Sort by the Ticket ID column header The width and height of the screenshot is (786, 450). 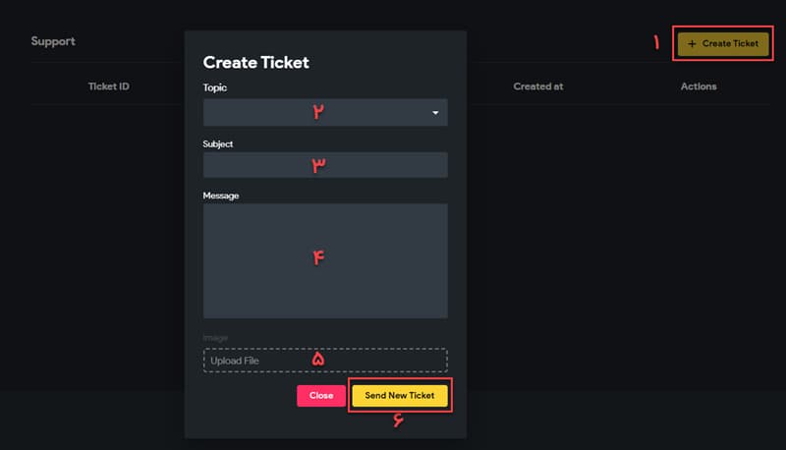coord(109,86)
